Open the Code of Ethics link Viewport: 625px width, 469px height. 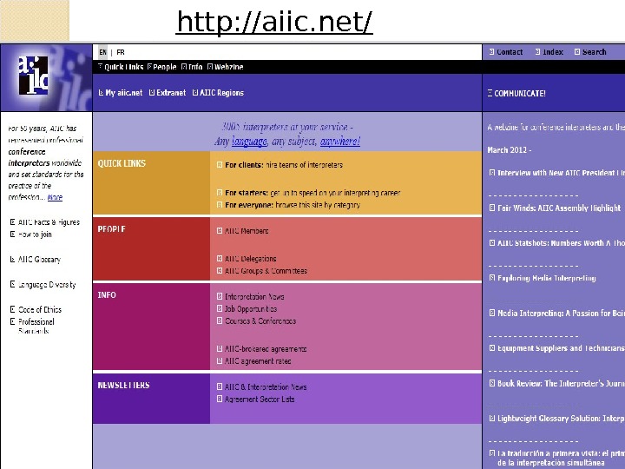(39, 309)
